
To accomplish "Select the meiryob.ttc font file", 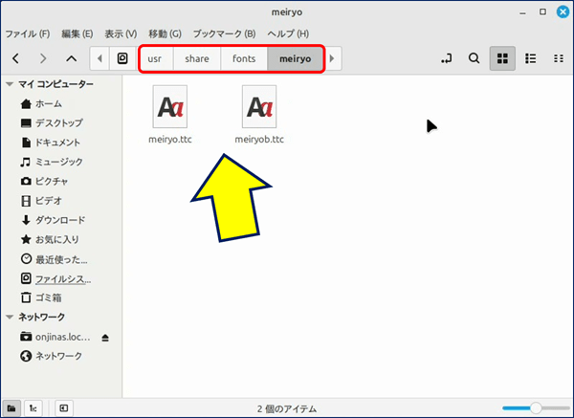I will click(259, 107).
